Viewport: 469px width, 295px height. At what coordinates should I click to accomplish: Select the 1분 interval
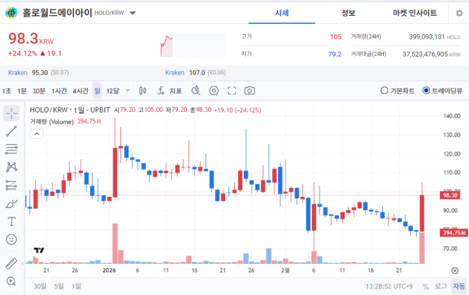(x=22, y=91)
